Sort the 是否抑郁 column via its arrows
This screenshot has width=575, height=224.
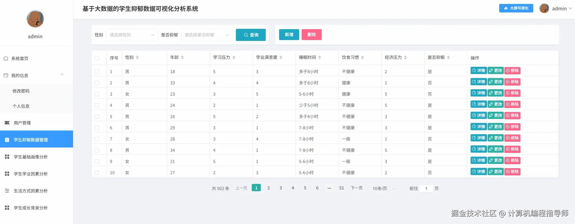tap(448, 57)
